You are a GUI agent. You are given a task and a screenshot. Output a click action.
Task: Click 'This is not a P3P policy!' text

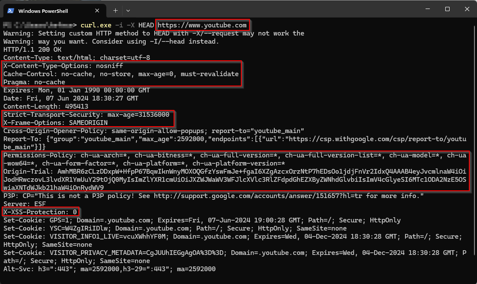pos(86,196)
